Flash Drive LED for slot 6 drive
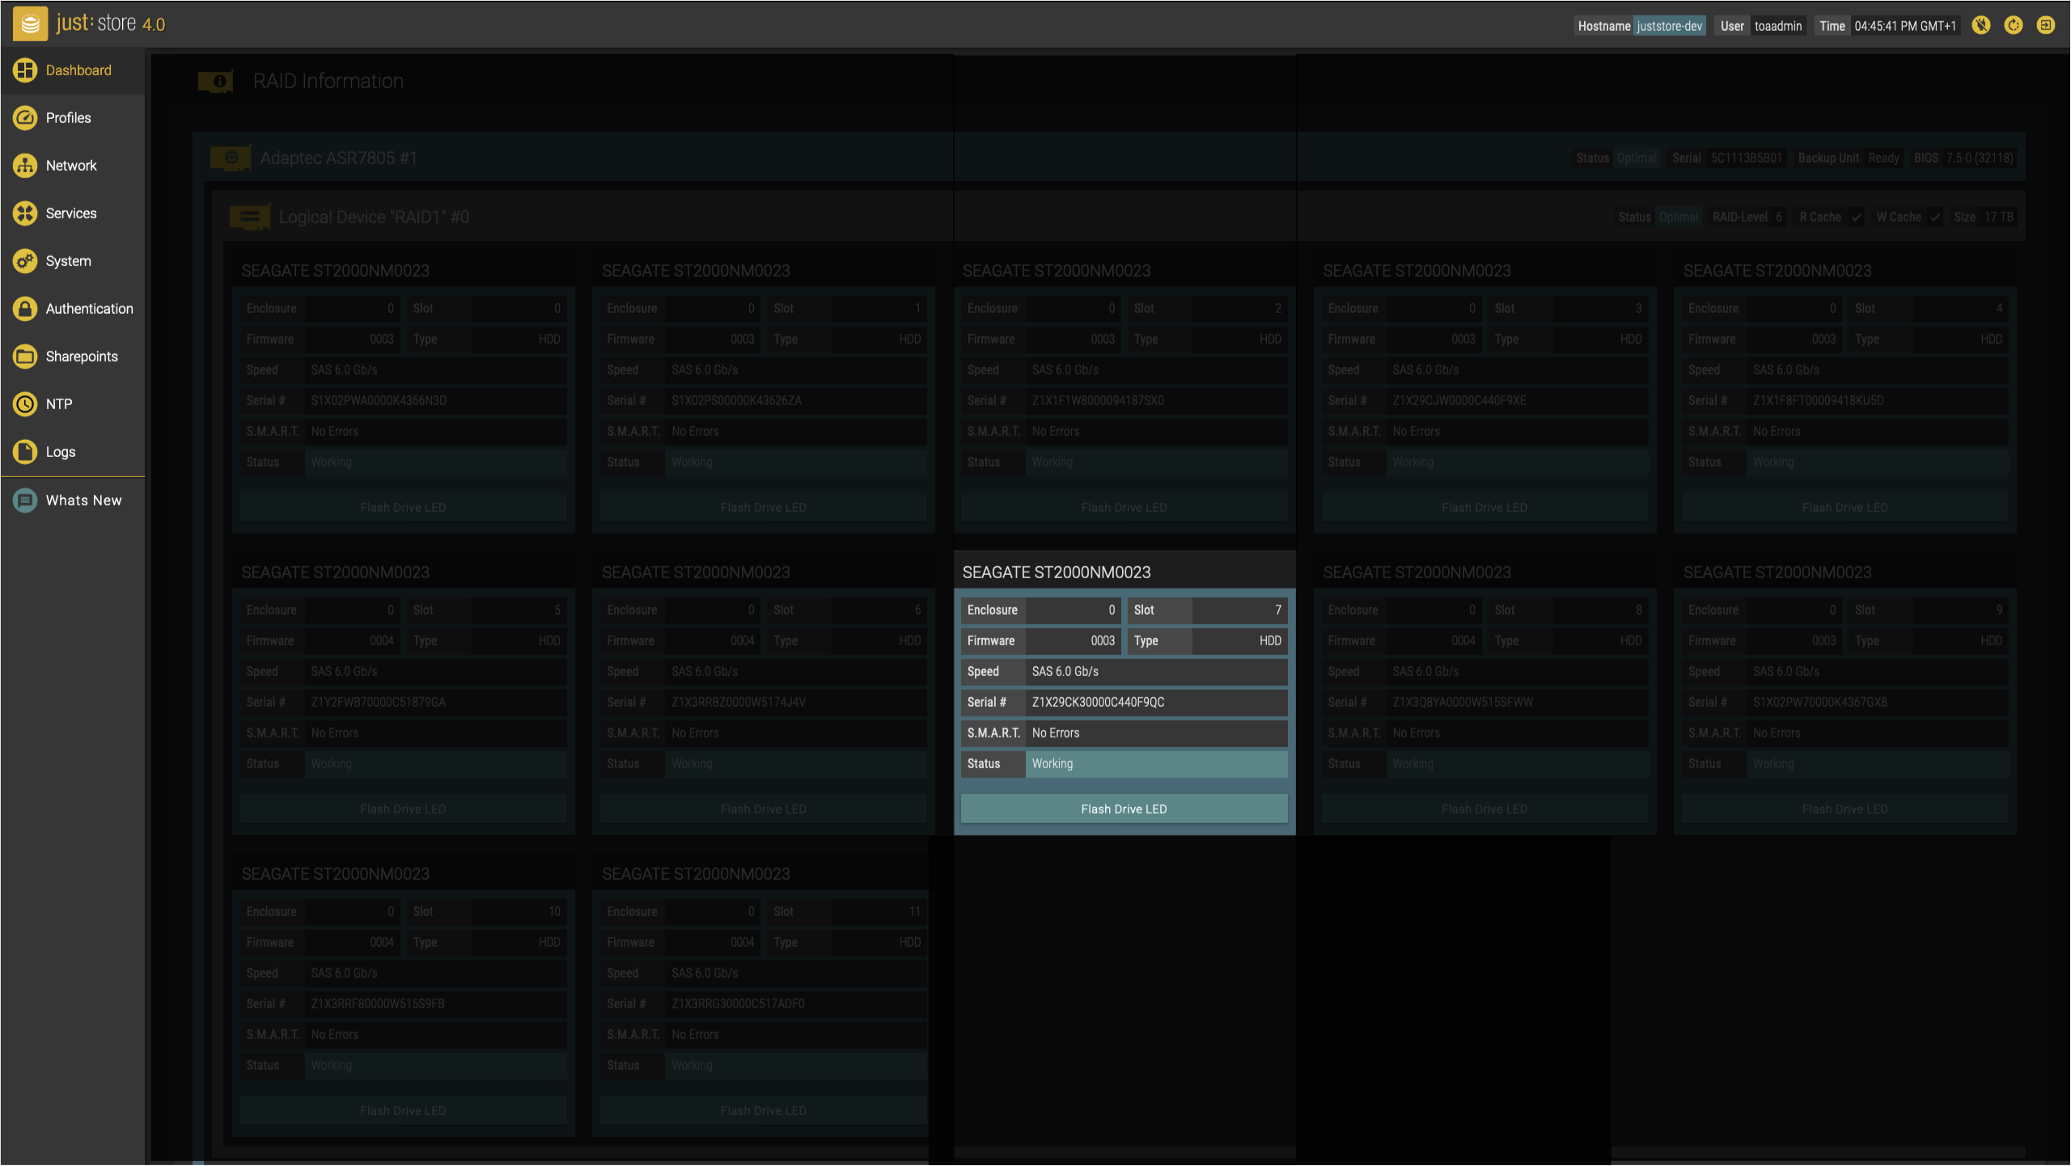 (x=764, y=809)
